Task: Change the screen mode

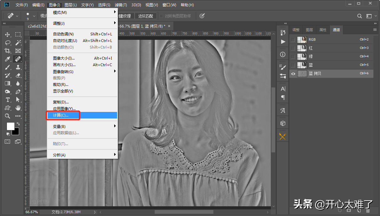Action: [x=18, y=142]
